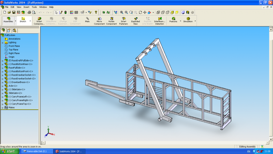The width and height of the screenshot is (273, 154).
Task: Open the Tools menu
Action: point(34,7)
